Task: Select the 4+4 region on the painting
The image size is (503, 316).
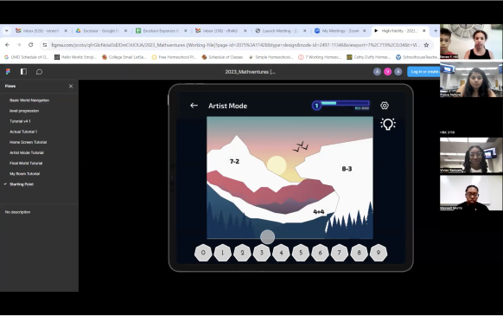Action: coord(319,211)
